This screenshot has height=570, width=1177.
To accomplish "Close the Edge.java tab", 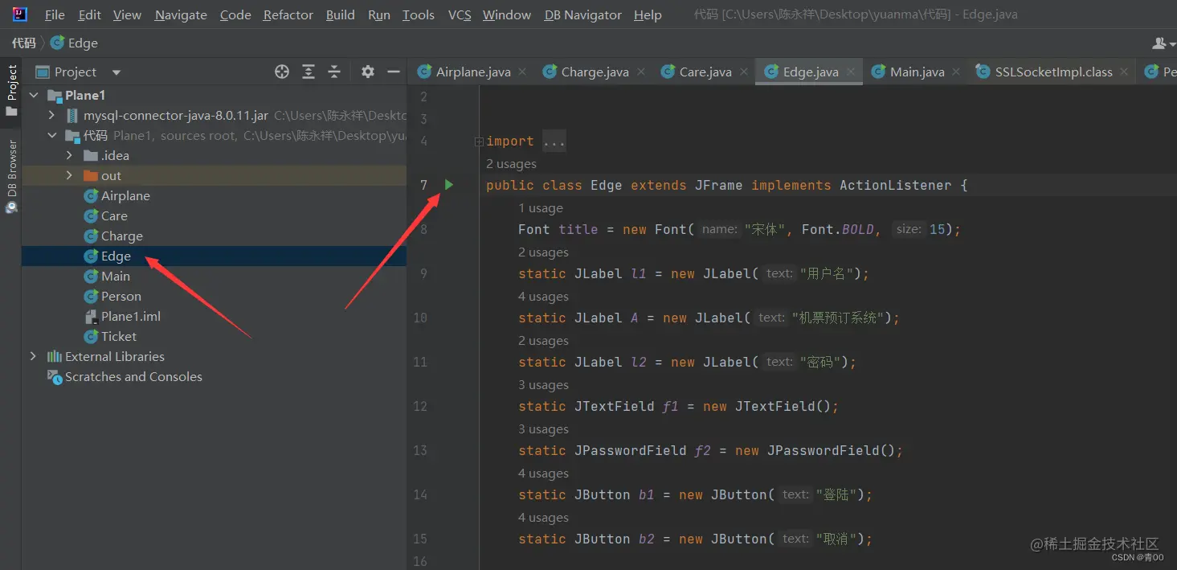I will click(x=851, y=72).
